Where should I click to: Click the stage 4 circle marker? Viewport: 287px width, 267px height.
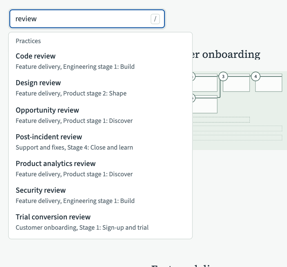tap(256, 76)
